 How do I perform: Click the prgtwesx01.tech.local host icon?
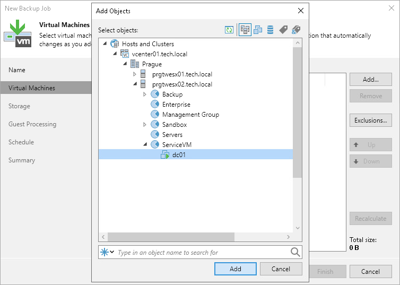[x=143, y=74]
